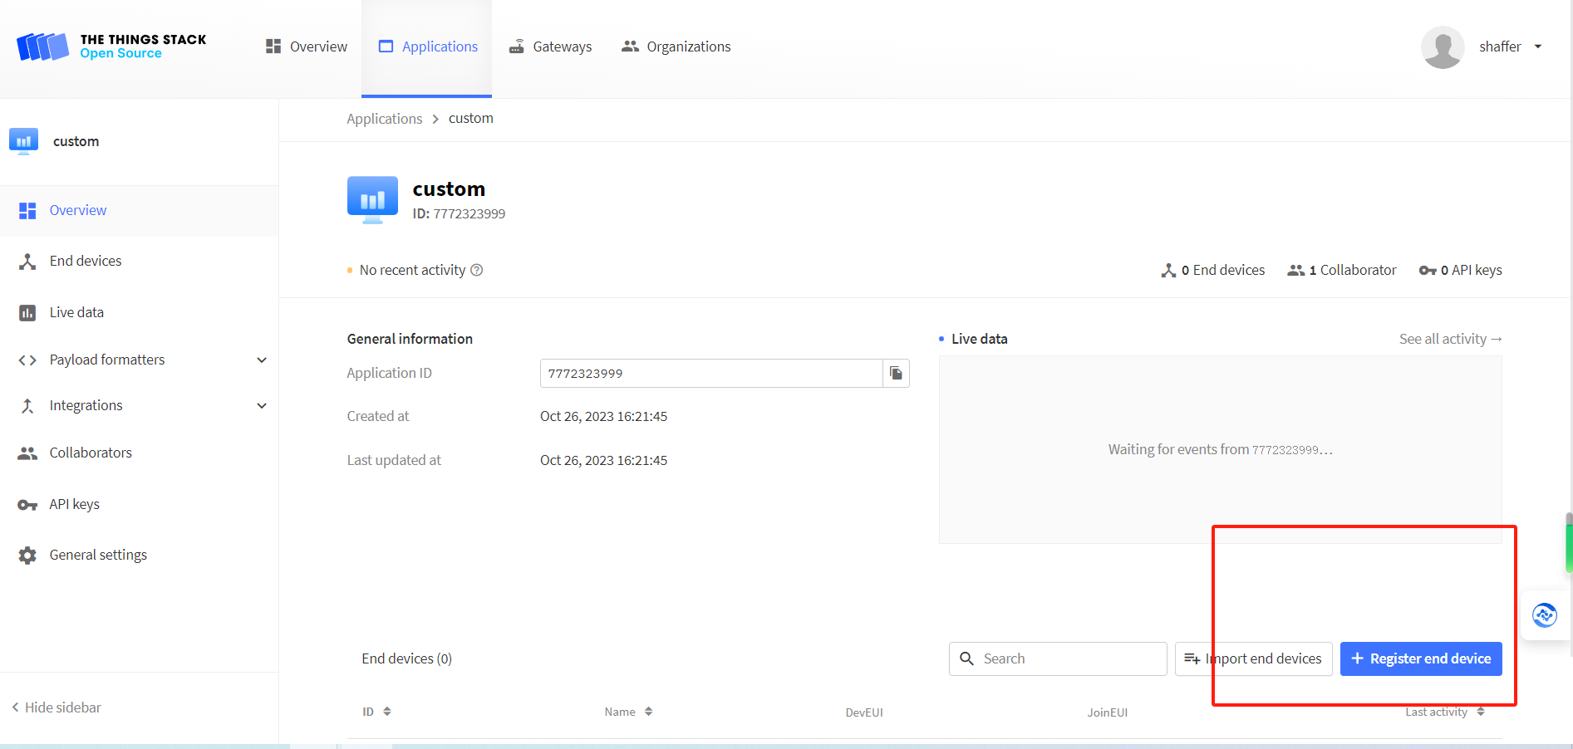The image size is (1573, 749).
Task: Click Register end device button
Action: (1420, 658)
